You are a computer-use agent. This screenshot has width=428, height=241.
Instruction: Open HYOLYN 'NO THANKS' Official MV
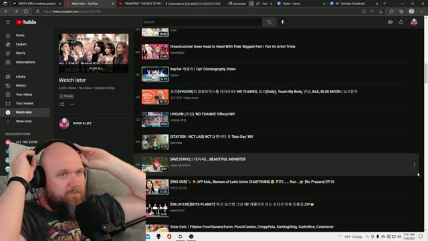pos(202,114)
